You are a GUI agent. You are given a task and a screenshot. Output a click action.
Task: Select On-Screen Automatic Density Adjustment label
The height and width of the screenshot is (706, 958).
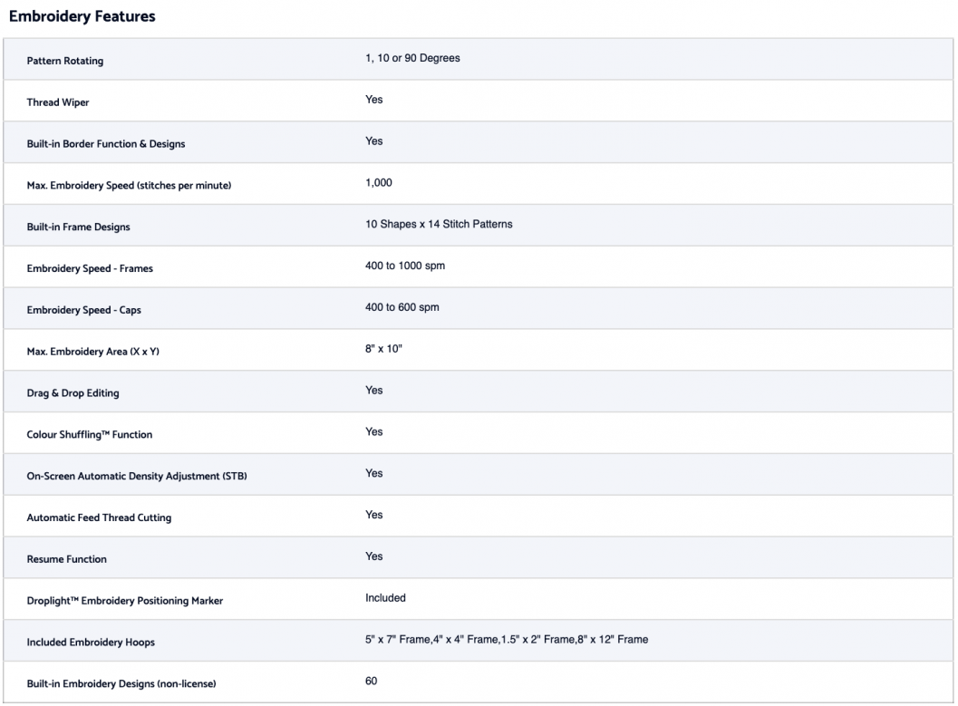(x=137, y=477)
